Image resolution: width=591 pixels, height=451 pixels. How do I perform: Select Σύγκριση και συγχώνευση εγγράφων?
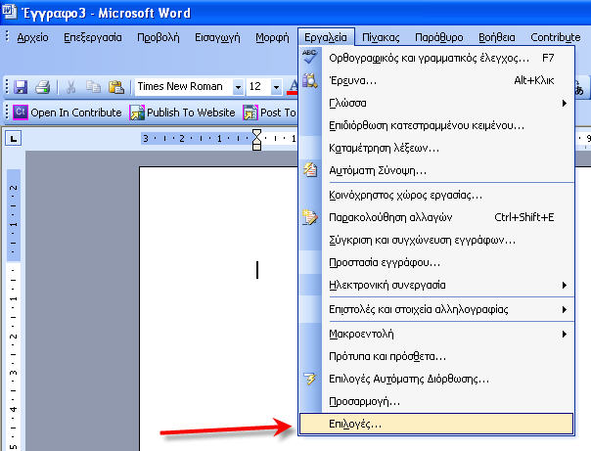click(436, 240)
